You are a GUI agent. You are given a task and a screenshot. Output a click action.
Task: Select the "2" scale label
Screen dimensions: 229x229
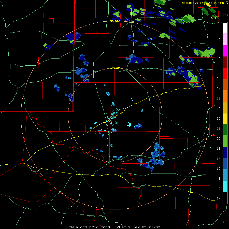(x=219, y=189)
